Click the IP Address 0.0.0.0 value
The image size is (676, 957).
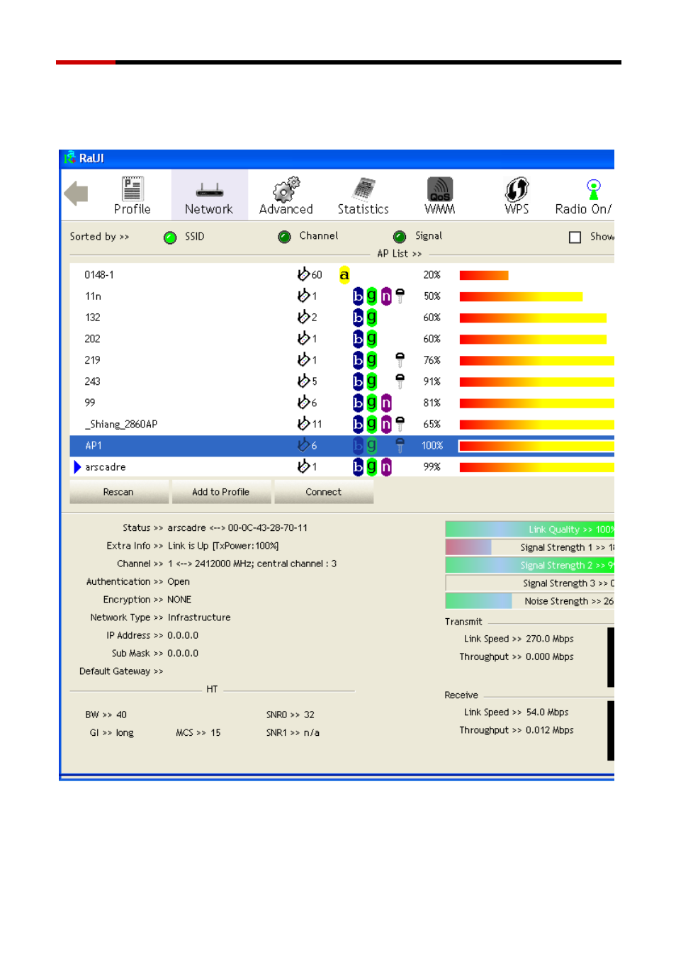(x=183, y=636)
